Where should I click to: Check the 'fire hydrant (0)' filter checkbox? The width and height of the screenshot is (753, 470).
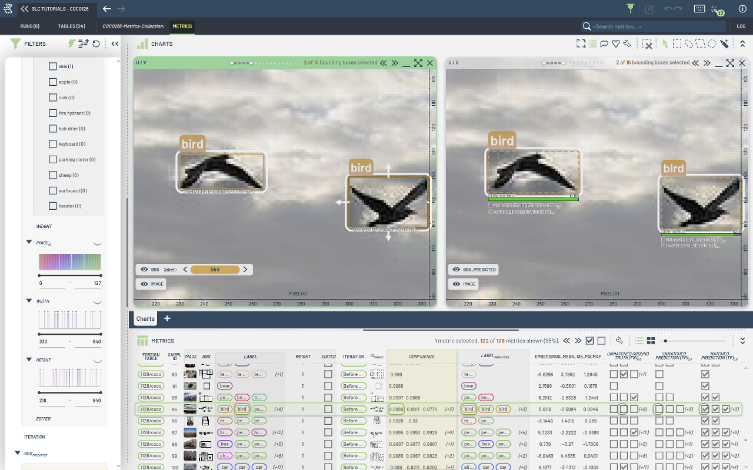[53, 113]
